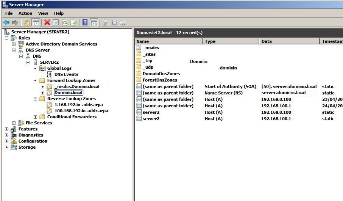Click the Up One Level folder icon
The image size is (343, 201).
click(27, 22)
